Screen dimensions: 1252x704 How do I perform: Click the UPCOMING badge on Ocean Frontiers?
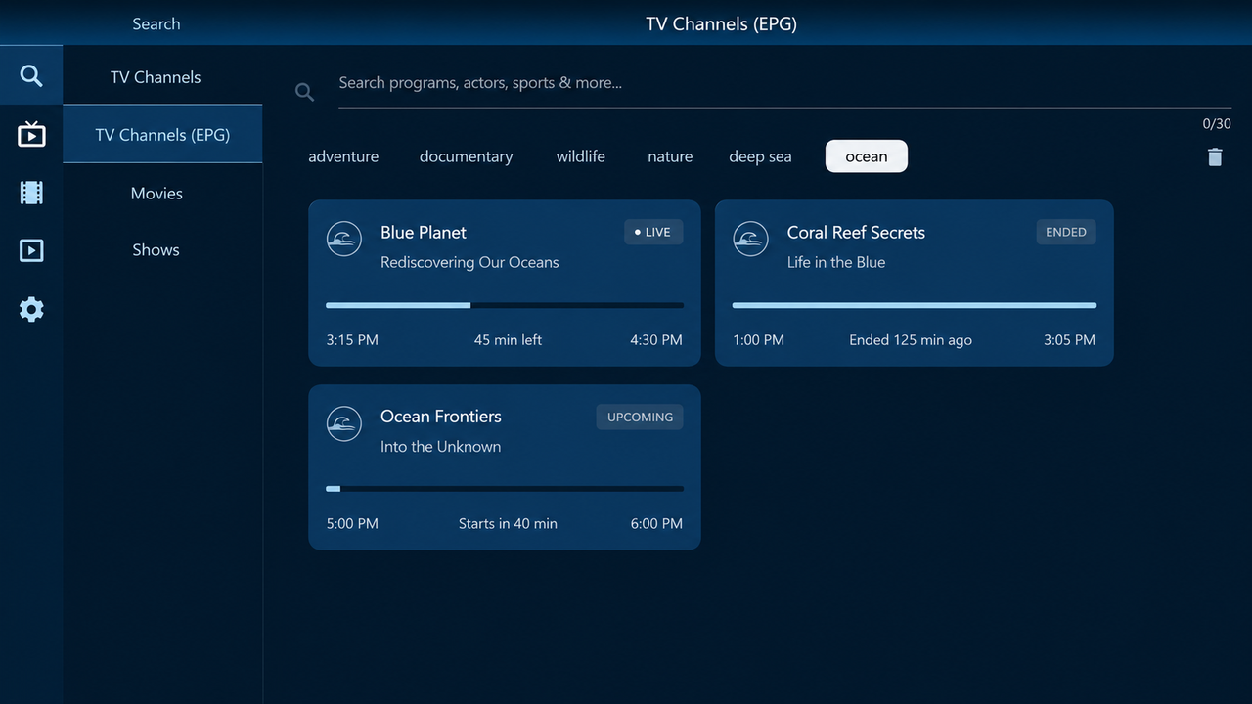[x=640, y=417]
